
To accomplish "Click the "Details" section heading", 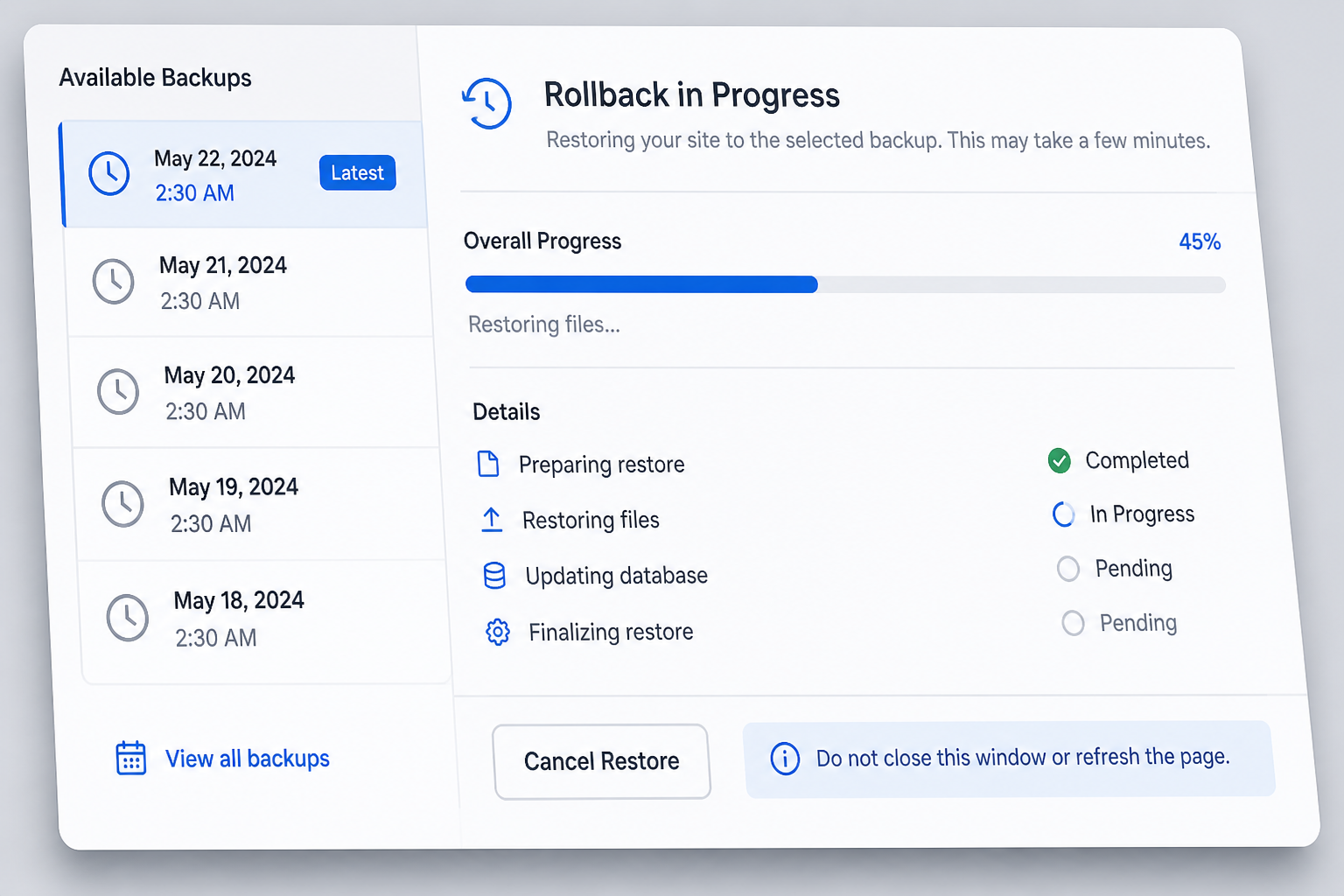I will pyautogui.click(x=507, y=412).
